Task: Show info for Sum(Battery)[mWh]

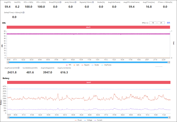Action: (38, 68)
